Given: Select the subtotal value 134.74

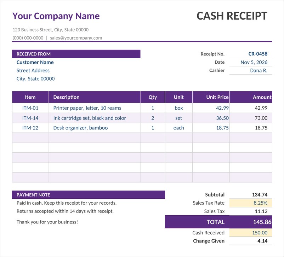Looking at the screenshot, I should coord(260,194).
